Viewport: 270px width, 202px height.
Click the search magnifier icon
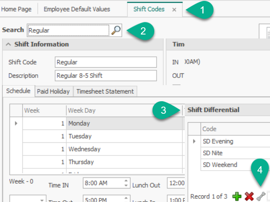[x=116, y=30]
